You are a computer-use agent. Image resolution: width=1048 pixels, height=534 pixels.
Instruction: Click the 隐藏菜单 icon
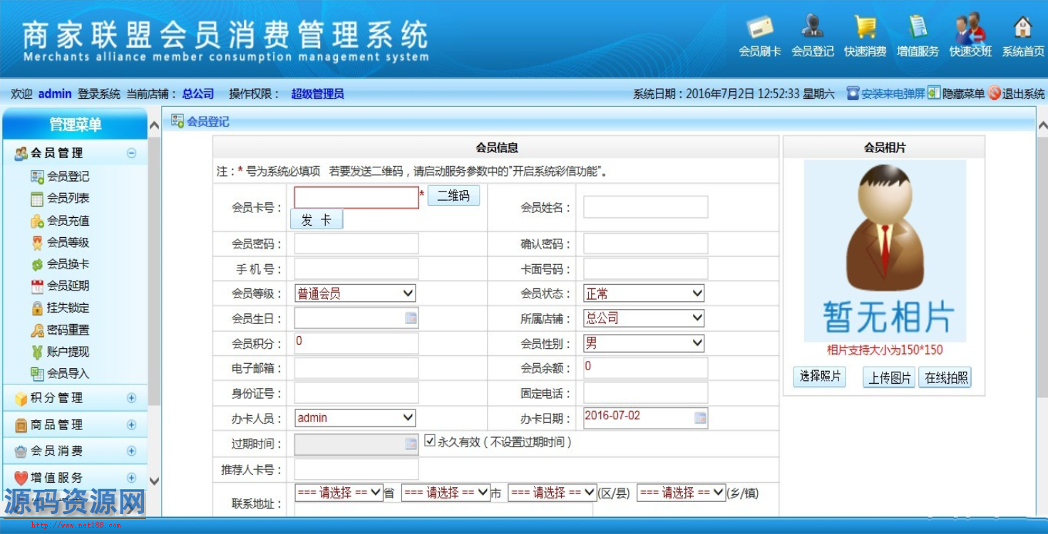point(934,93)
